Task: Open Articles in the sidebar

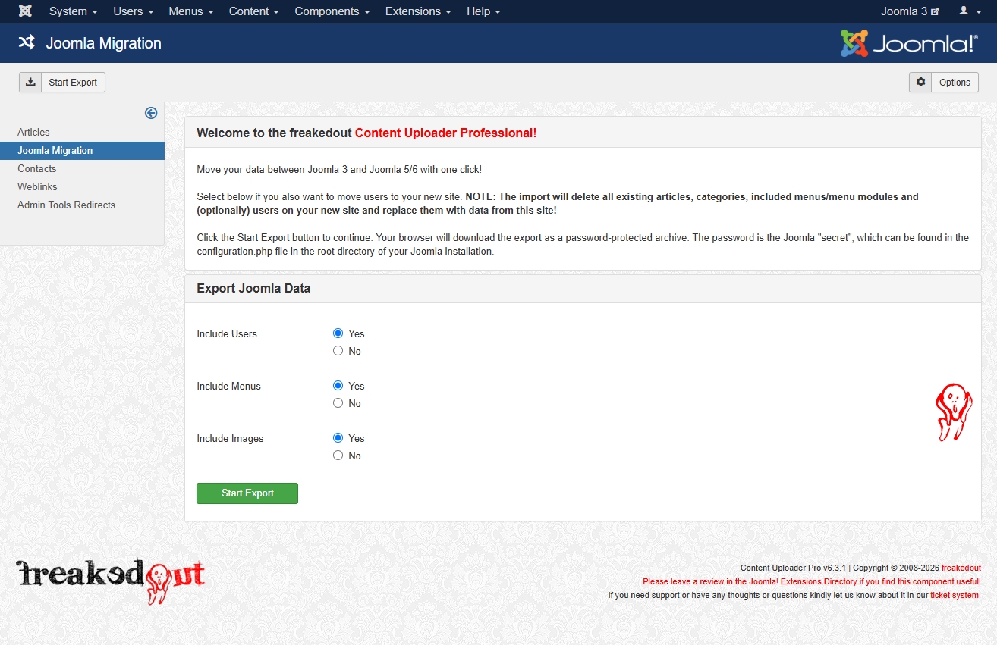Action: coord(33,132)
